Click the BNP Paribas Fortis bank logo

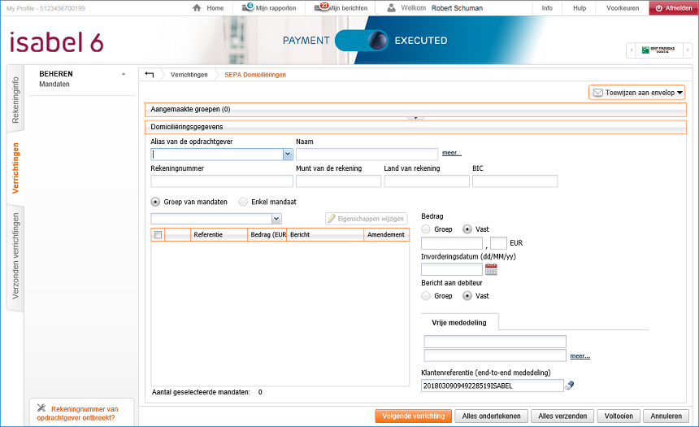658,50
